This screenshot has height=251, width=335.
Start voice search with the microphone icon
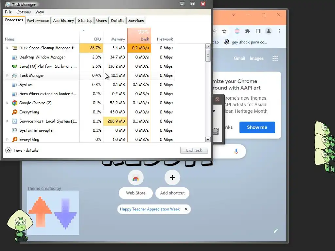tap(236, 151)
